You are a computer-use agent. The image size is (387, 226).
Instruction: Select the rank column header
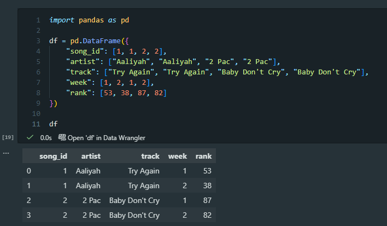tap(203, 157)
